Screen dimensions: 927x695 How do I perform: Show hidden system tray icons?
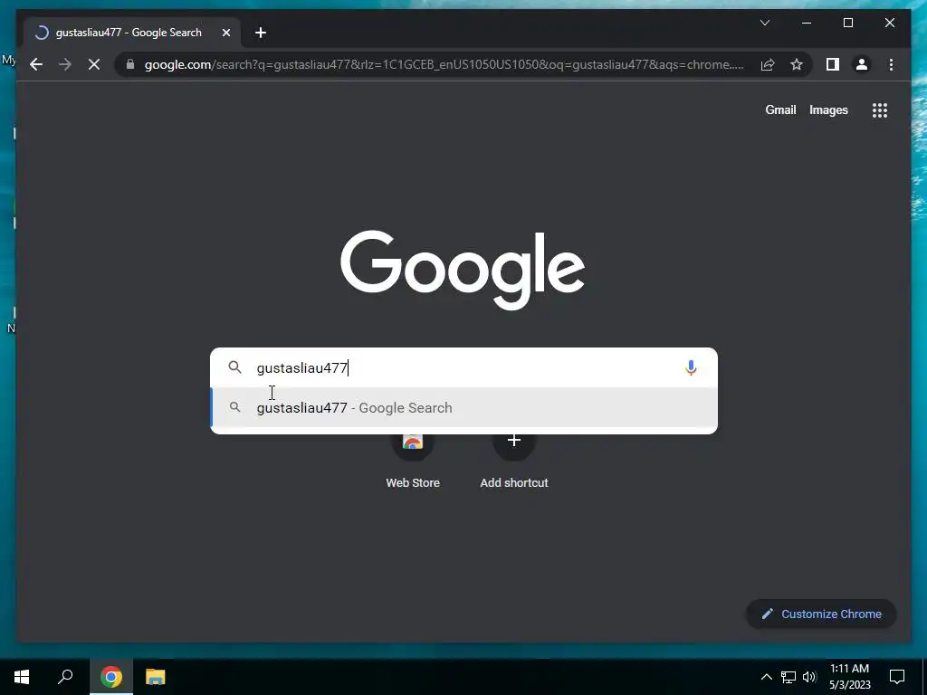pyautogui.click(x=766, y=677)
